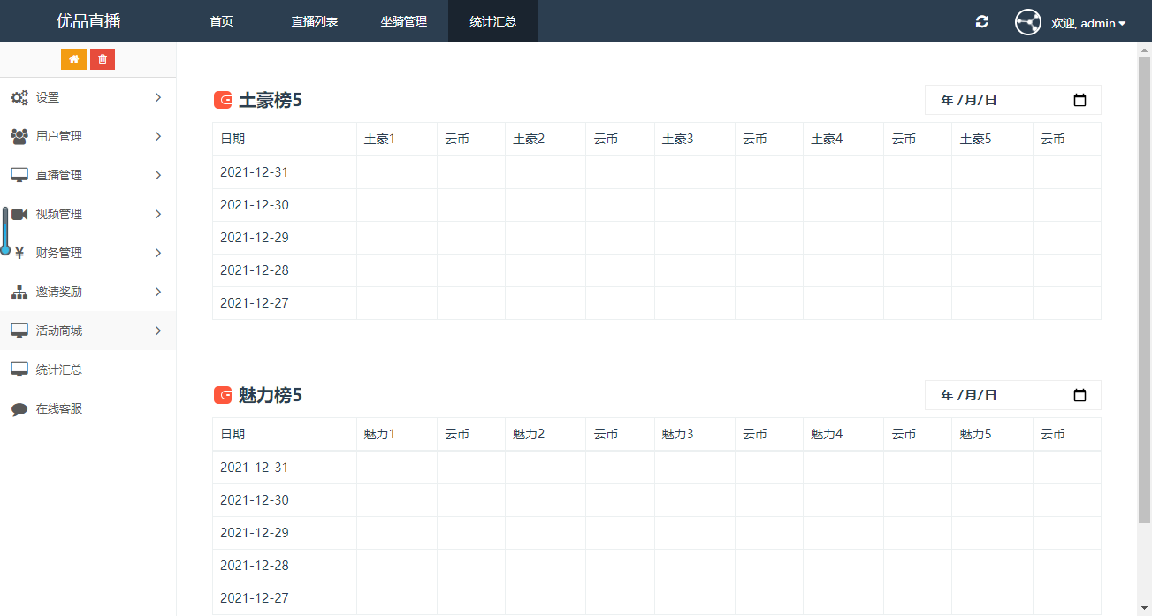
Task: Switch to the 首页 tab
Action: pyautogui.click(x=221, y=21)
